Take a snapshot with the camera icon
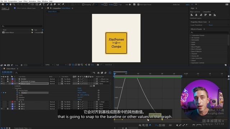This screenshot has height=129, width=230. click(x=98, y=64)
